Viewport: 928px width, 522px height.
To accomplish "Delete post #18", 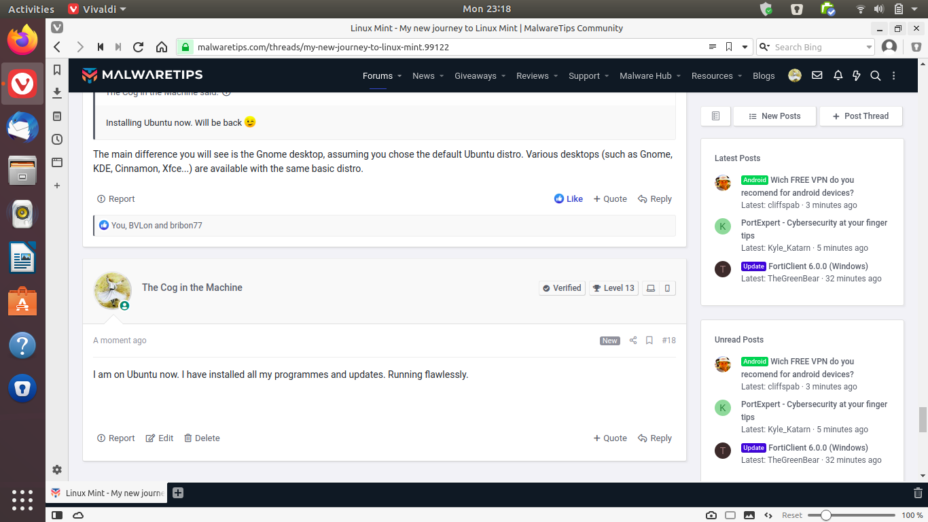I will point(202,438).
